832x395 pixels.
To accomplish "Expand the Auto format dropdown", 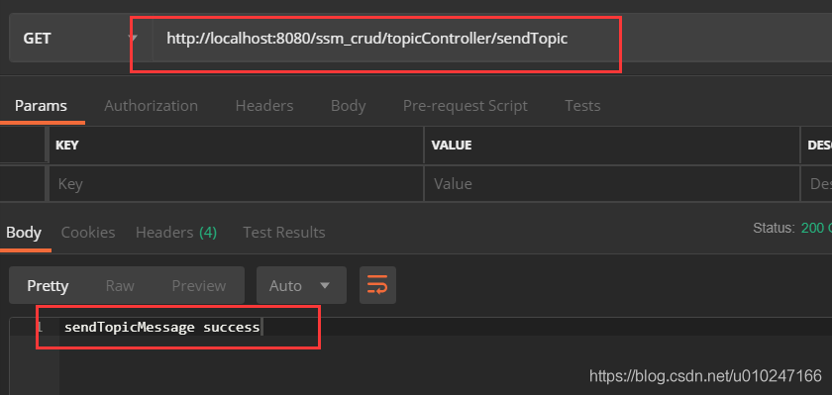I will 301,285.
